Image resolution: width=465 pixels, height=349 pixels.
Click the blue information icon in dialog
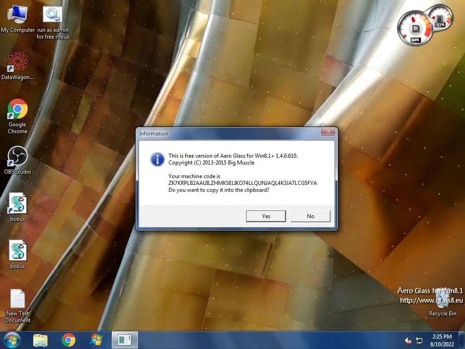pos(158,160)
